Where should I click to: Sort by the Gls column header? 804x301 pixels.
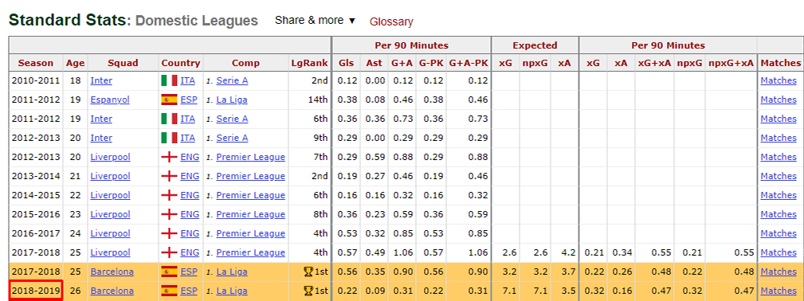click(x=346, y=63)
